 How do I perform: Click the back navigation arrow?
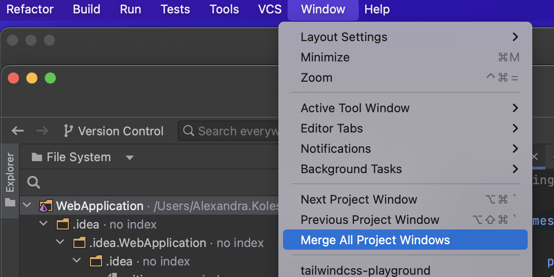[18, 131]
